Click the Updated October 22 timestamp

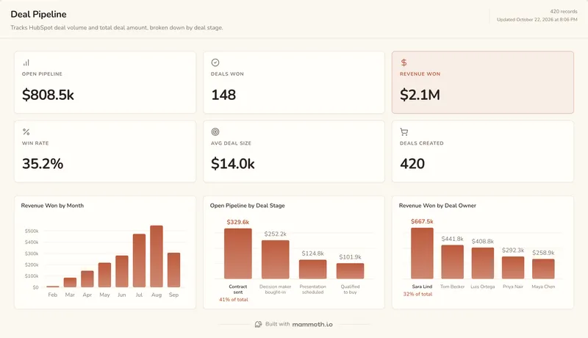click(x=537, y=20)
